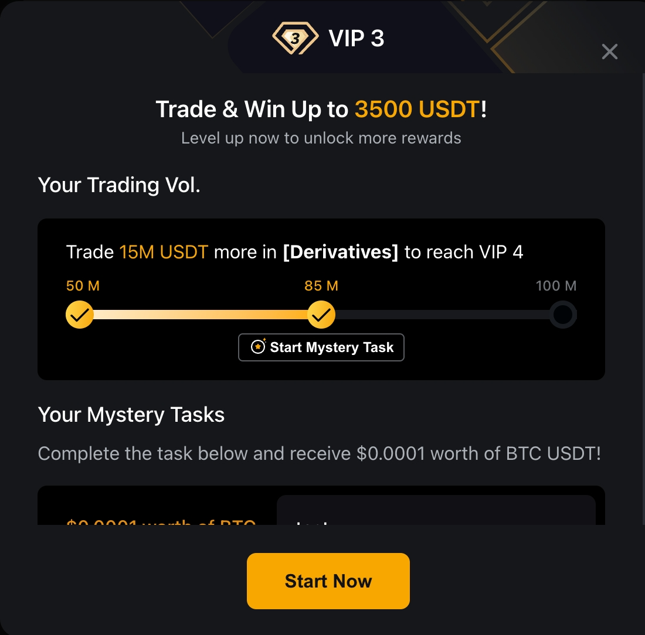
Task: Click the 100 M milestone label
Action: point(556,286)
